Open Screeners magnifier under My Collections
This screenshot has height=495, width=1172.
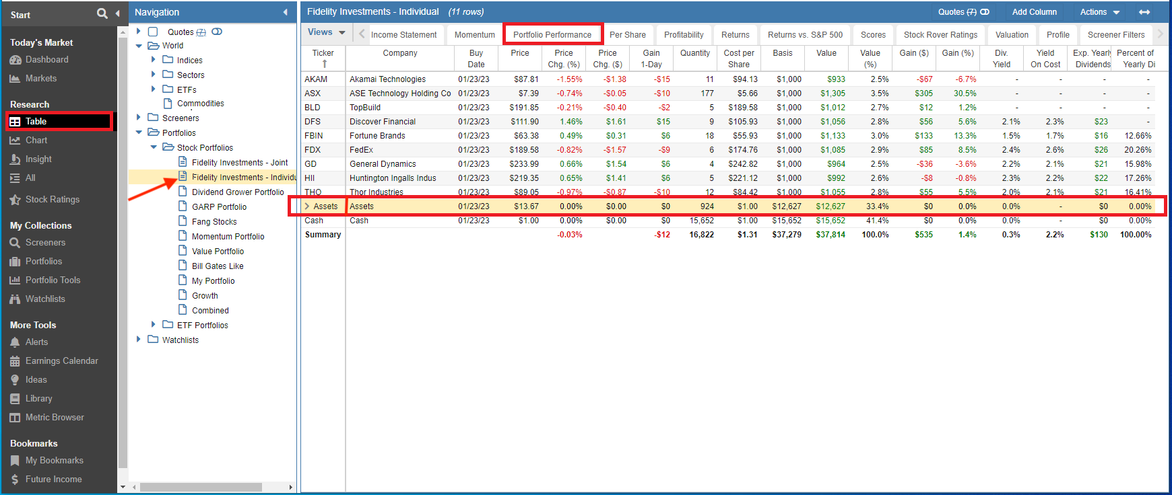click(15, 243)
